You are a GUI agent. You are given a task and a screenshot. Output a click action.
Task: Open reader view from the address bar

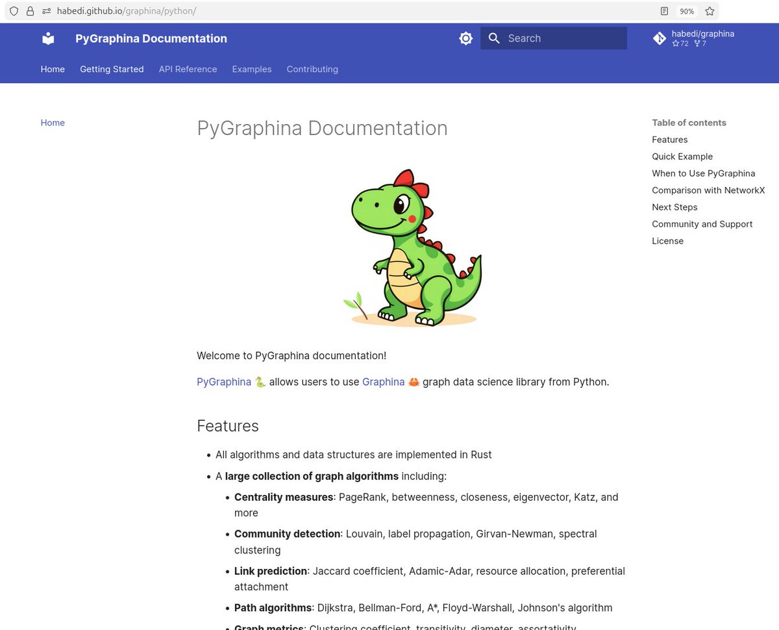663,11
